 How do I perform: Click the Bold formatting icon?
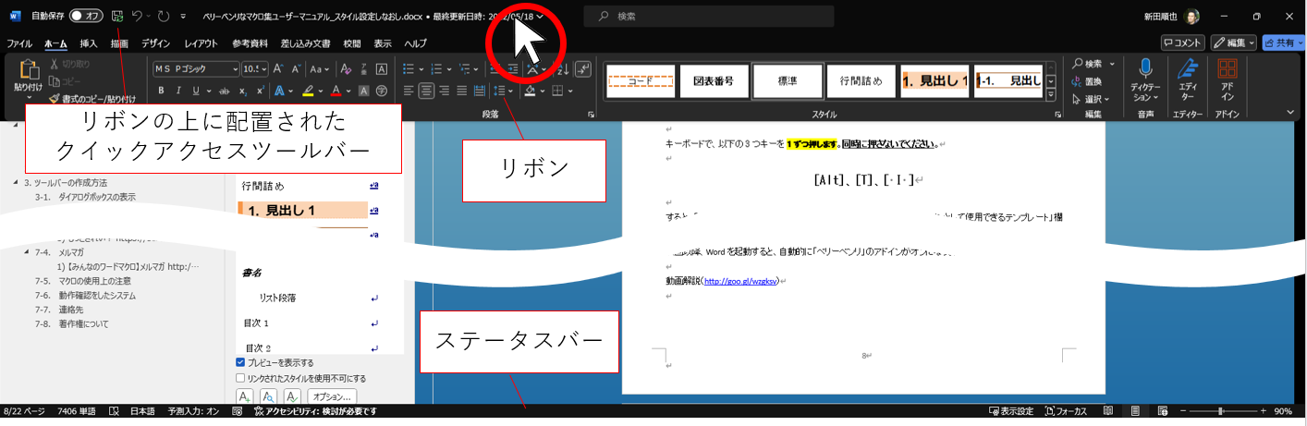pos(161,91)
